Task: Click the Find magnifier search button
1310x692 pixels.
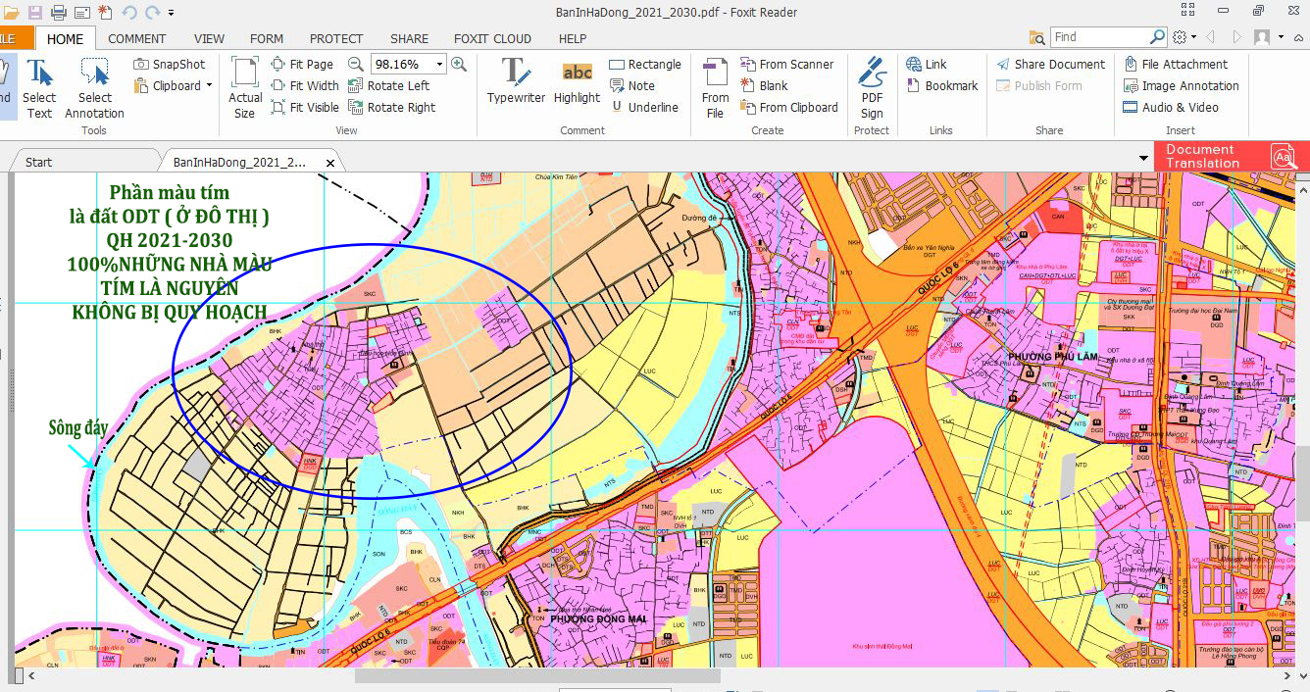Action: point(1157,36)
